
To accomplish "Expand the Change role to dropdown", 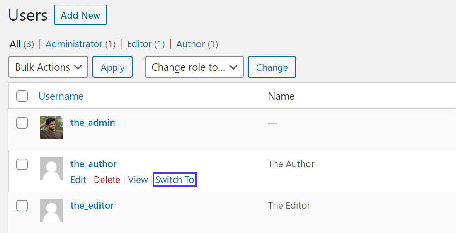I will point(194,67).
